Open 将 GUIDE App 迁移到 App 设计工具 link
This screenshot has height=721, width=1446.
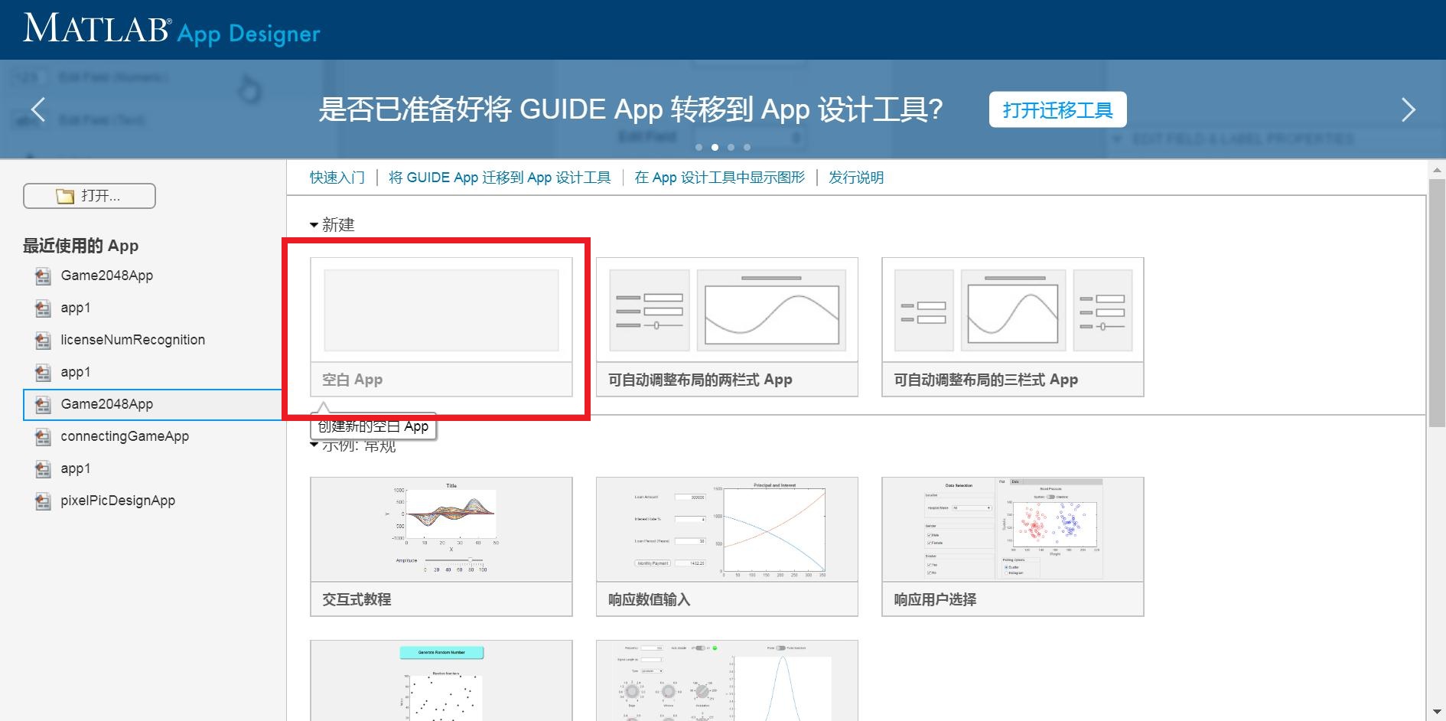pos(500,178)
